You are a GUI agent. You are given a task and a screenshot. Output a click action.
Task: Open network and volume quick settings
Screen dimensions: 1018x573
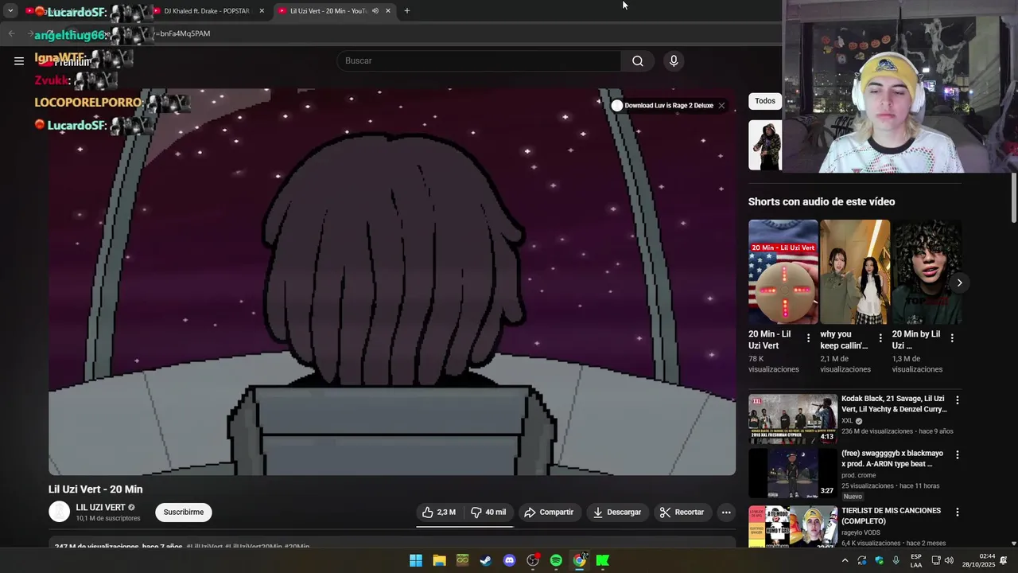pos(944,560)
